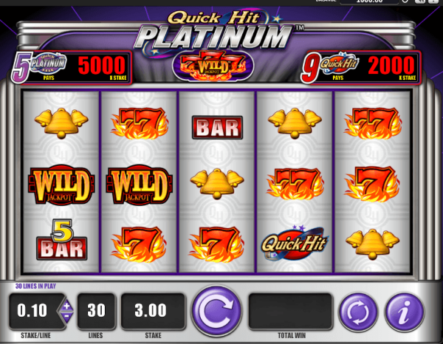Click the bell symbol at bottom of fifth reel
The width and height of the screenshot is (443, 344).
point(372,244)
